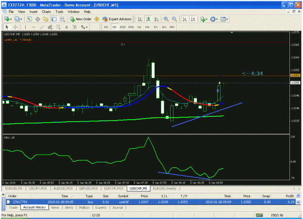This screenshot has height=219, width=303.
Task: Activate the Cursor arrow tool
Action: click(7, 27)
